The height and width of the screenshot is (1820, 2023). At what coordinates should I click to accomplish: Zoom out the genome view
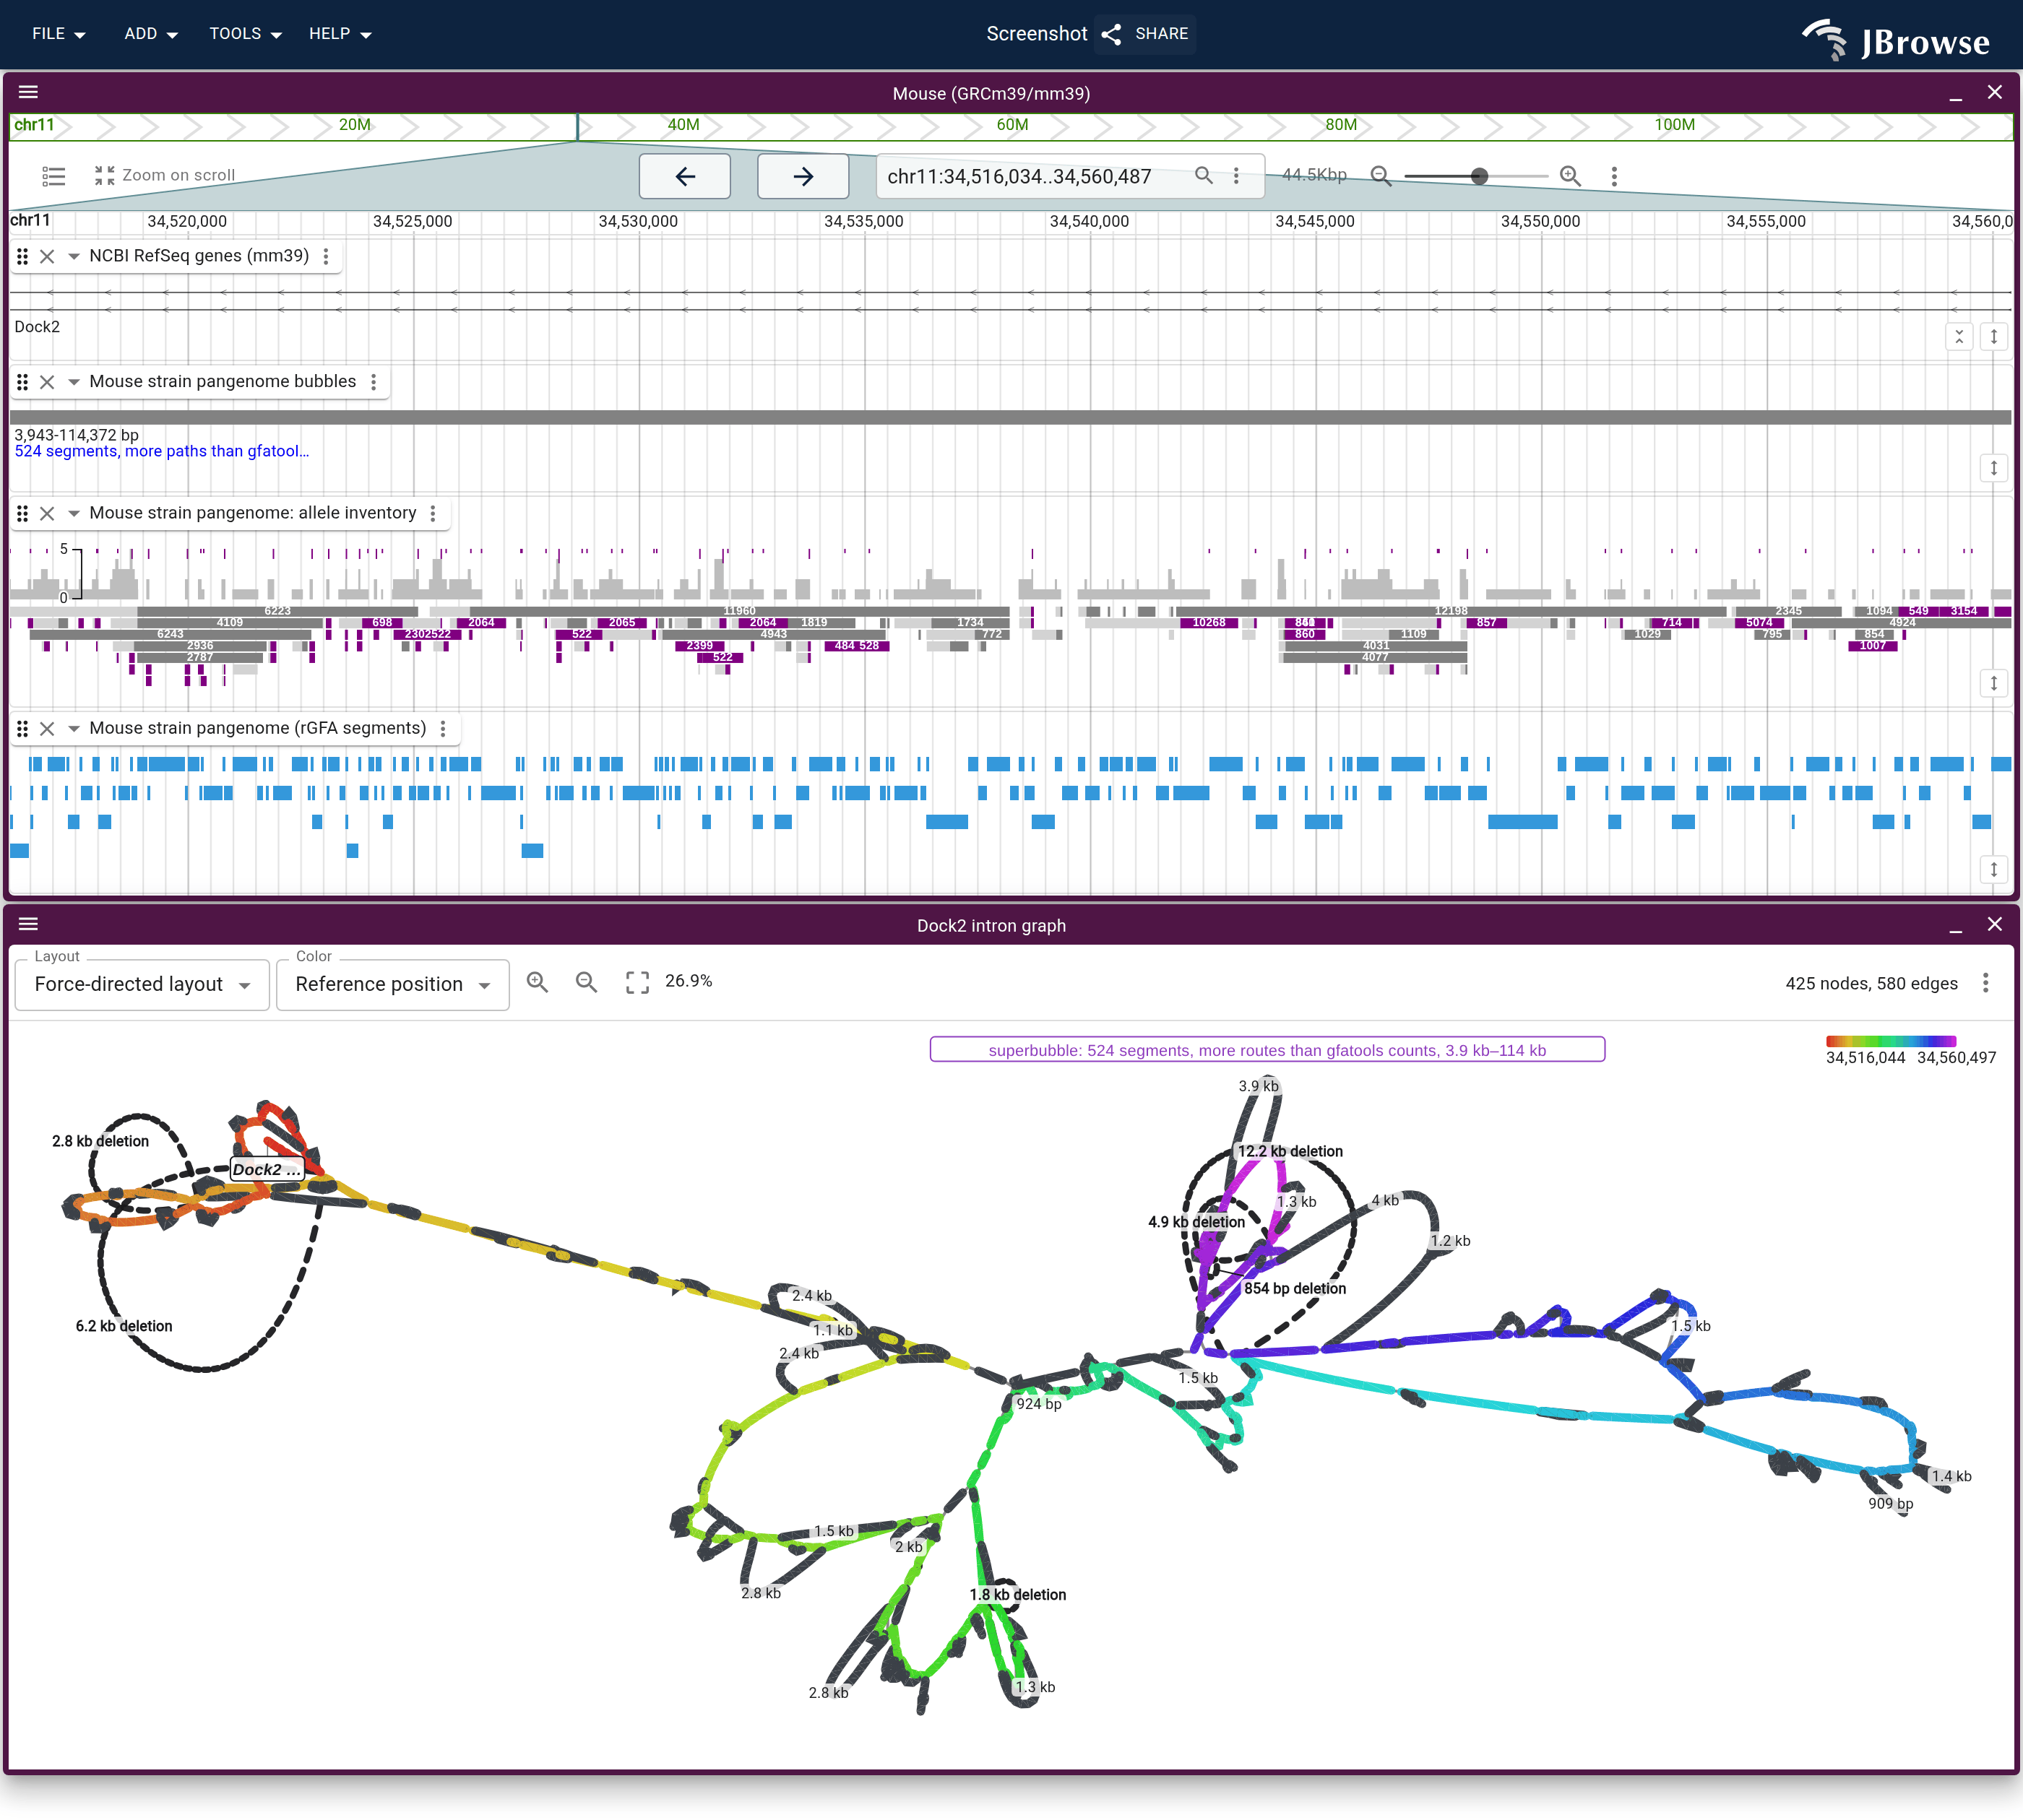(x=1381, y=176)
